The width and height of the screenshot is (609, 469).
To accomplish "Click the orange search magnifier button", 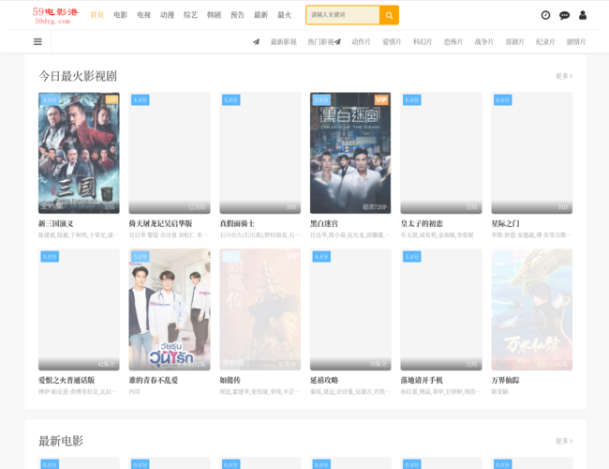I will pyautogui.click(x=389, y=15).
